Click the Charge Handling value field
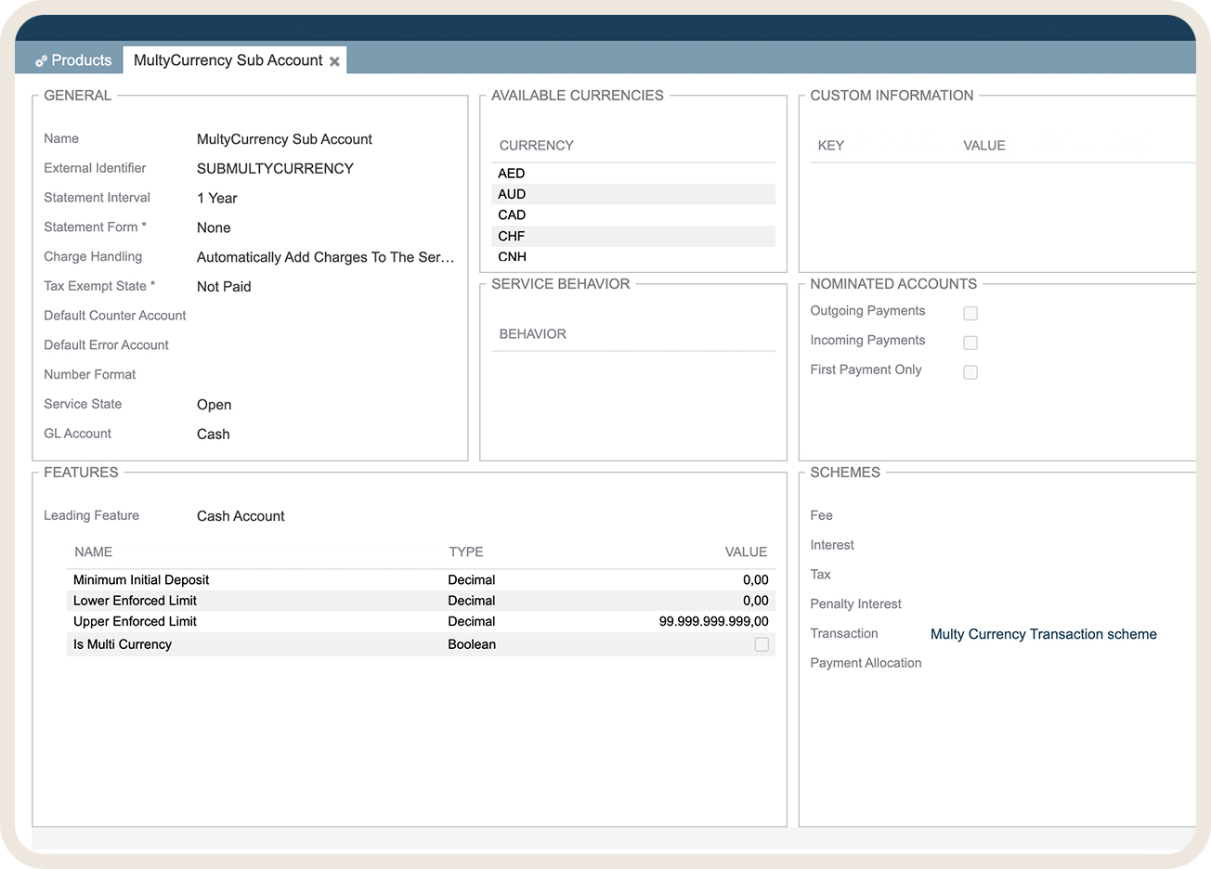 [x=325, y=257]
